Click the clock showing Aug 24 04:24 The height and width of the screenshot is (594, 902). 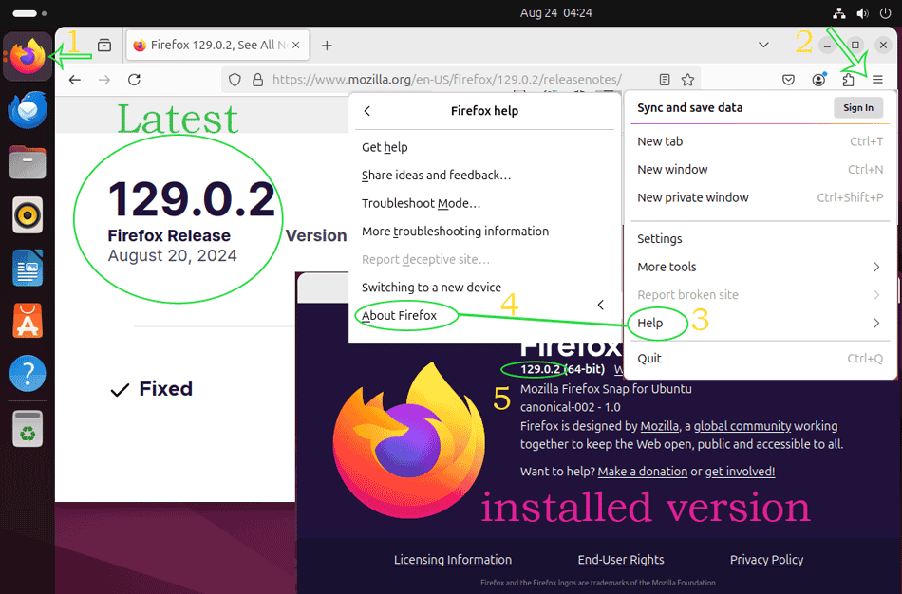555,12
